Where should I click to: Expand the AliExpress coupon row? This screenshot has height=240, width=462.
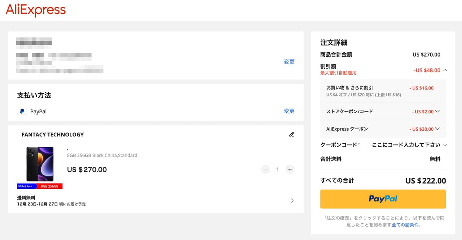[437, 129]
